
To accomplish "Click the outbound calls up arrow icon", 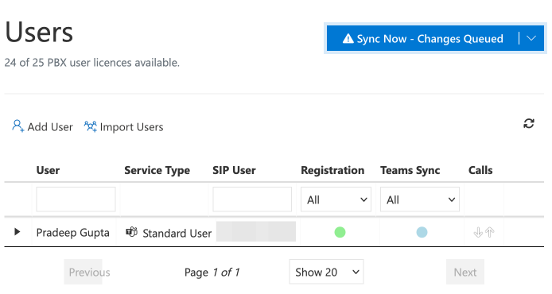I will tap(490, 232).
